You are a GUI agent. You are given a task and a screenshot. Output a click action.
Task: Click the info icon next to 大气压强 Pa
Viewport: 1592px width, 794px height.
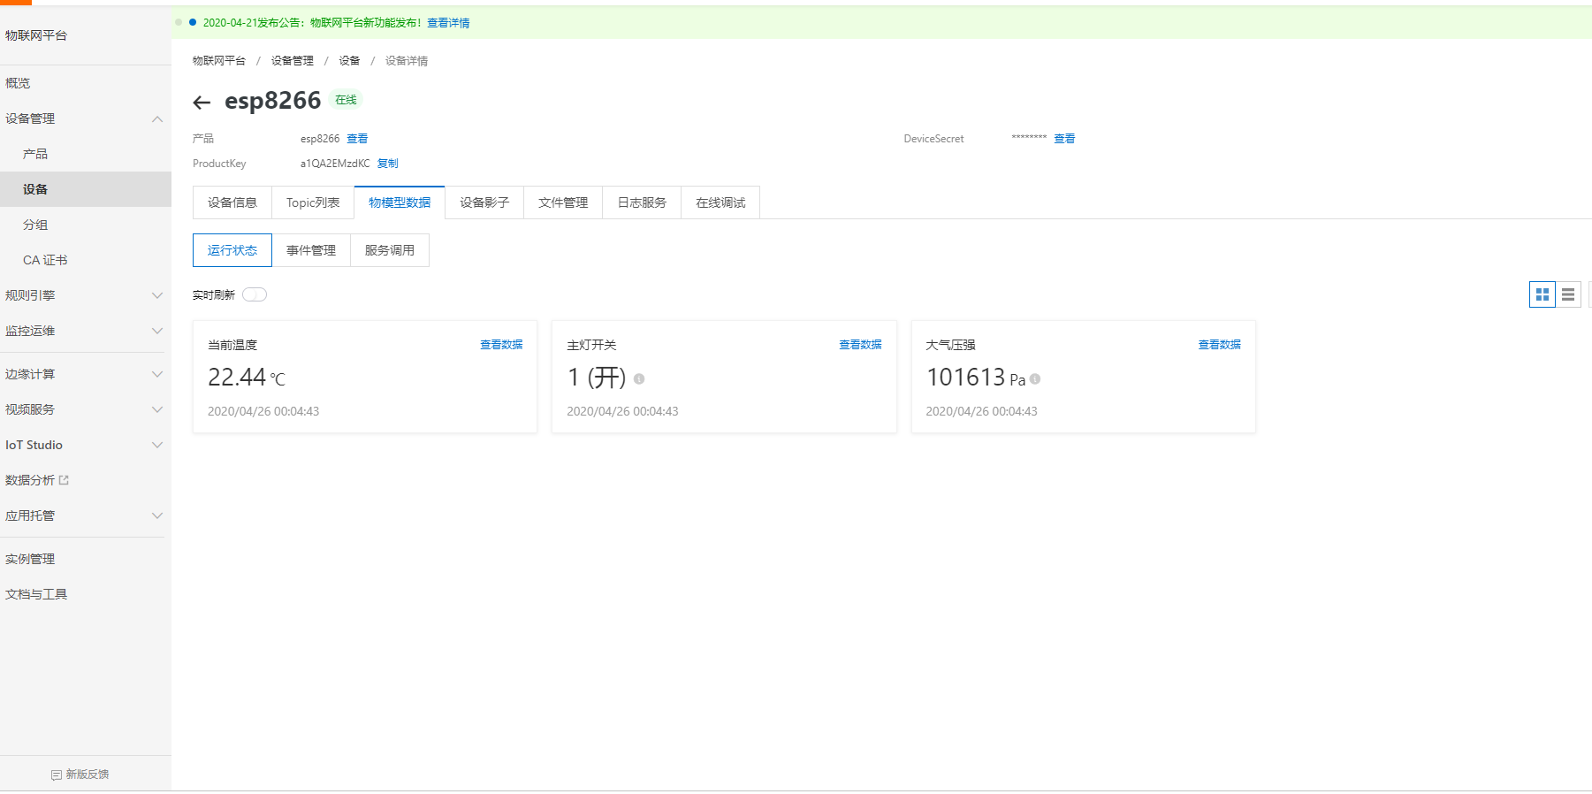click(1035, 378)
